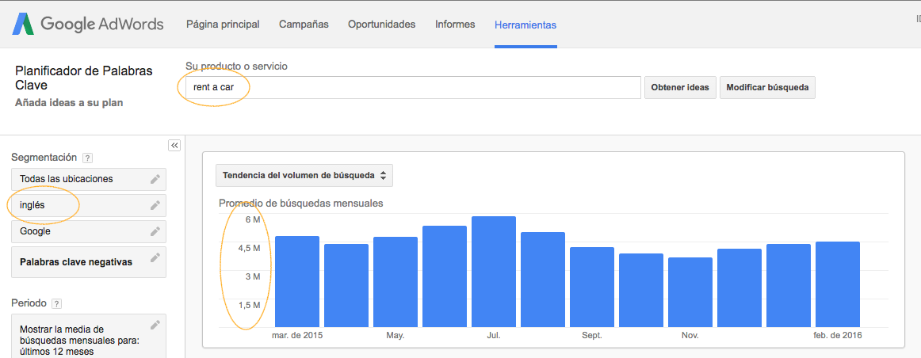
Task: Click the November bar in the chart
Action: pyautogui.click(x=690, y=292)
